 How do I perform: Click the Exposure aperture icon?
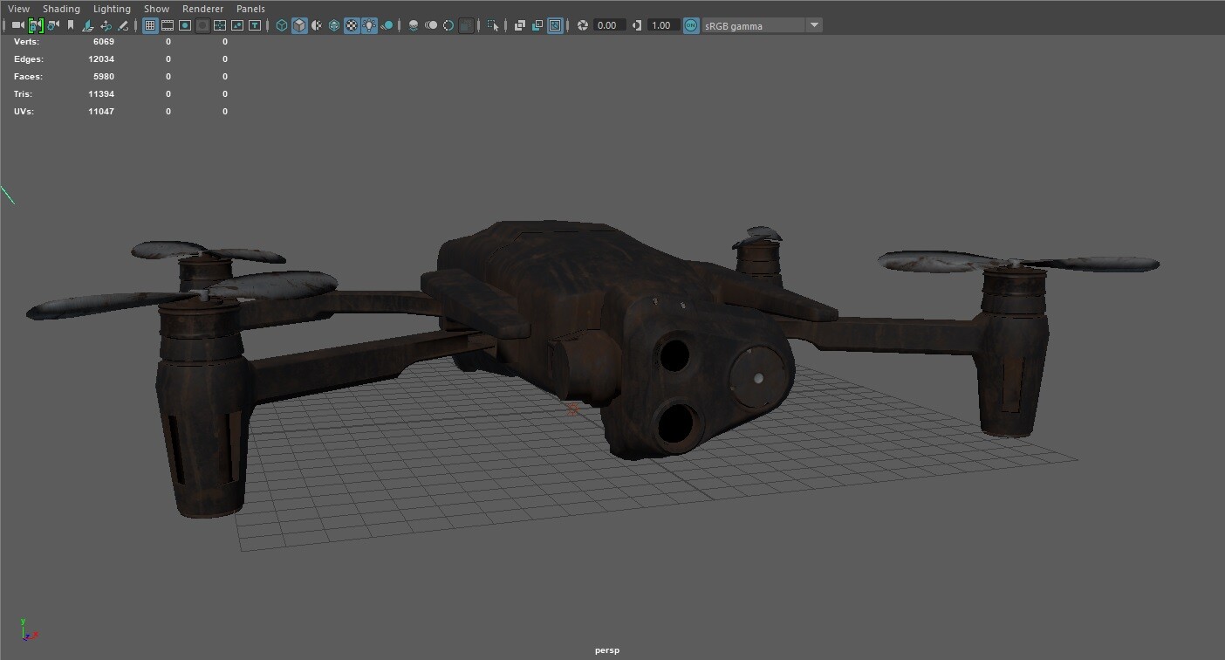click(x=583, y=25)
